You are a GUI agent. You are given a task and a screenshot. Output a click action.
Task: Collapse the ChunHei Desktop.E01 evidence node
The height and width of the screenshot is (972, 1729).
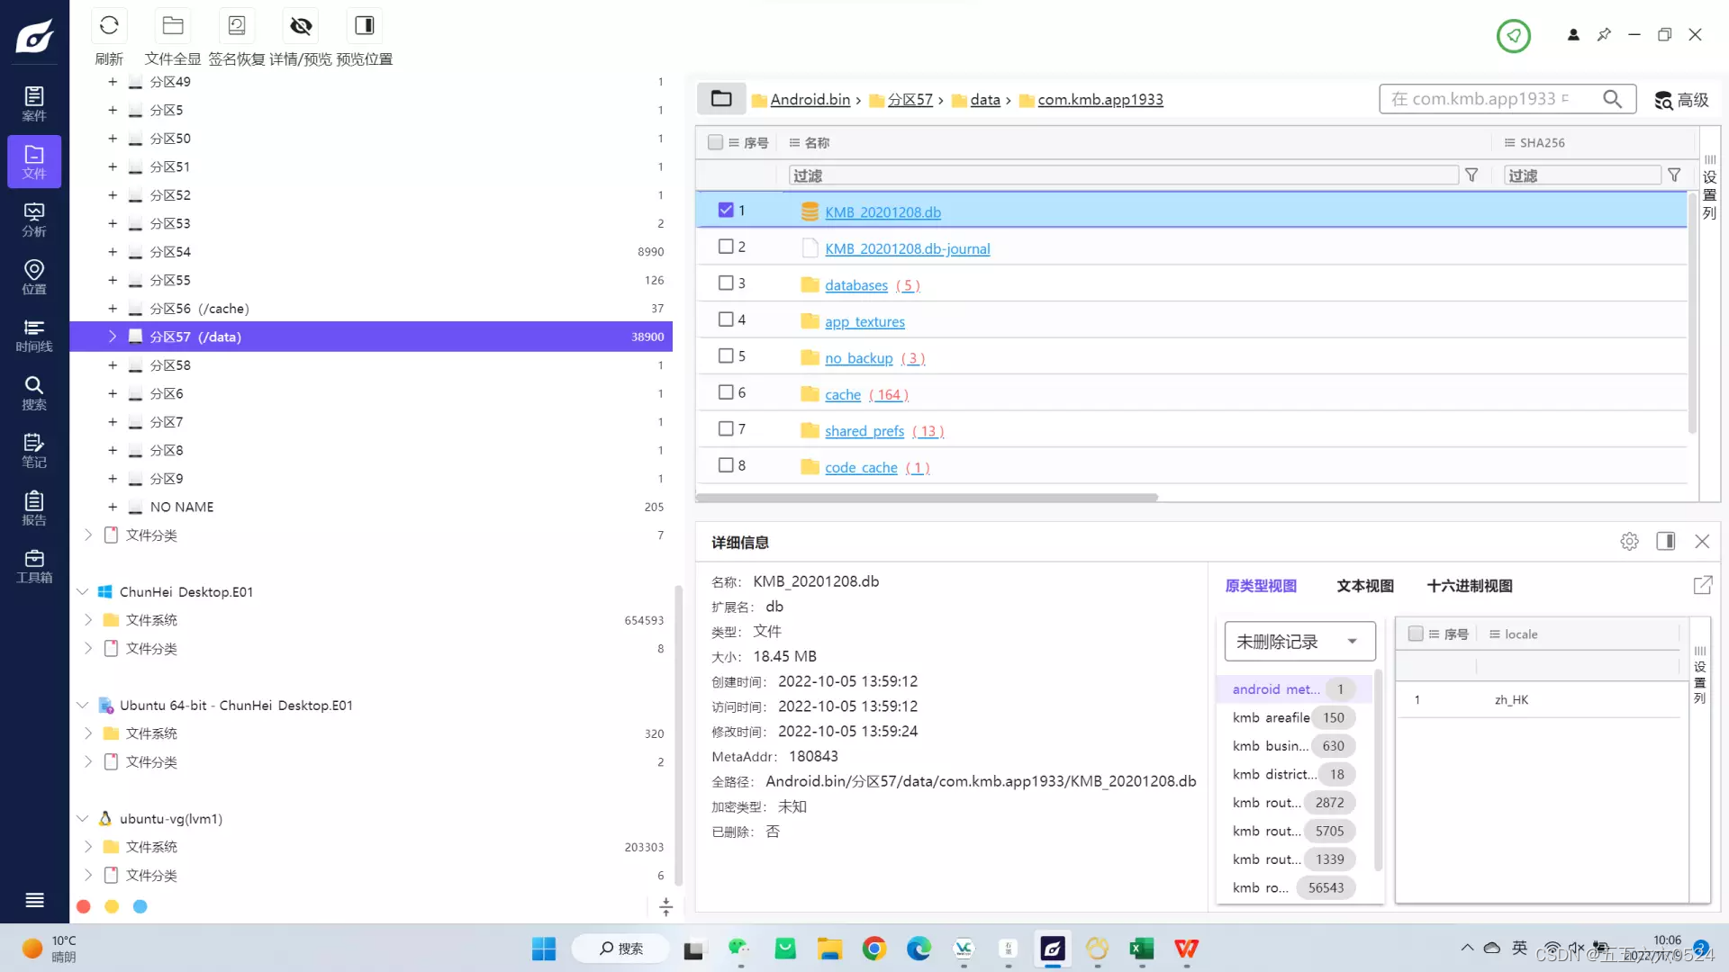coord(83,591)
